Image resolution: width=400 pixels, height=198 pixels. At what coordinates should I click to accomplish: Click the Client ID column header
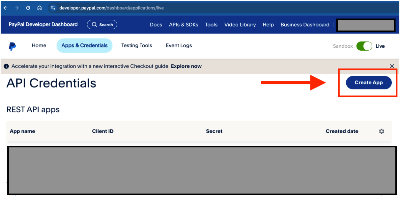coord(103,131)
